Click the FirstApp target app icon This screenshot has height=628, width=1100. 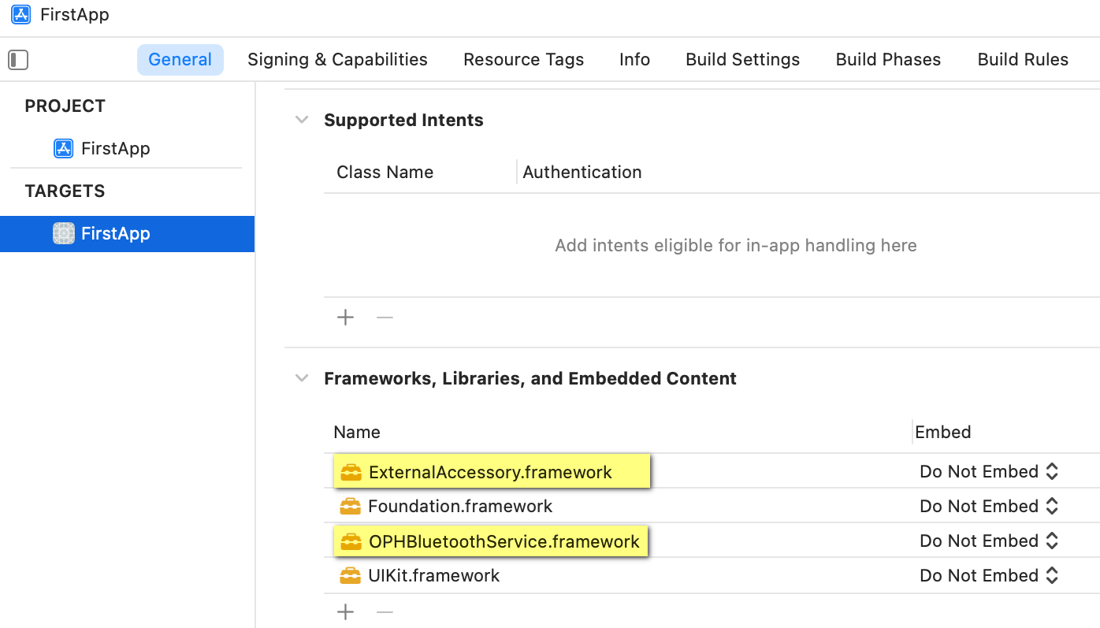[x=63, y=233]
